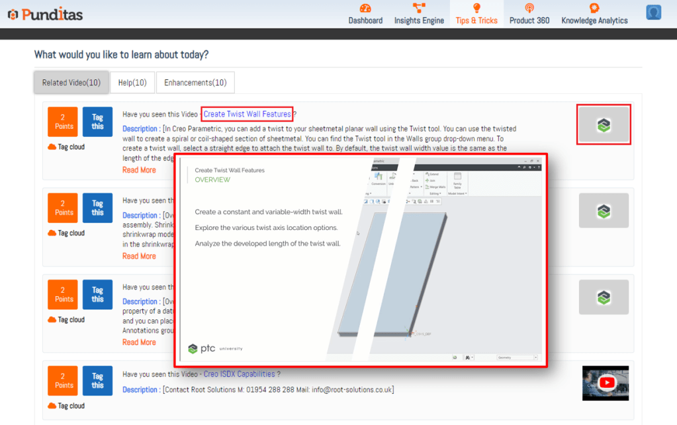677x425 pixels.
Task: Open the Create Twist Wall Features link
Action: point(247,114)
